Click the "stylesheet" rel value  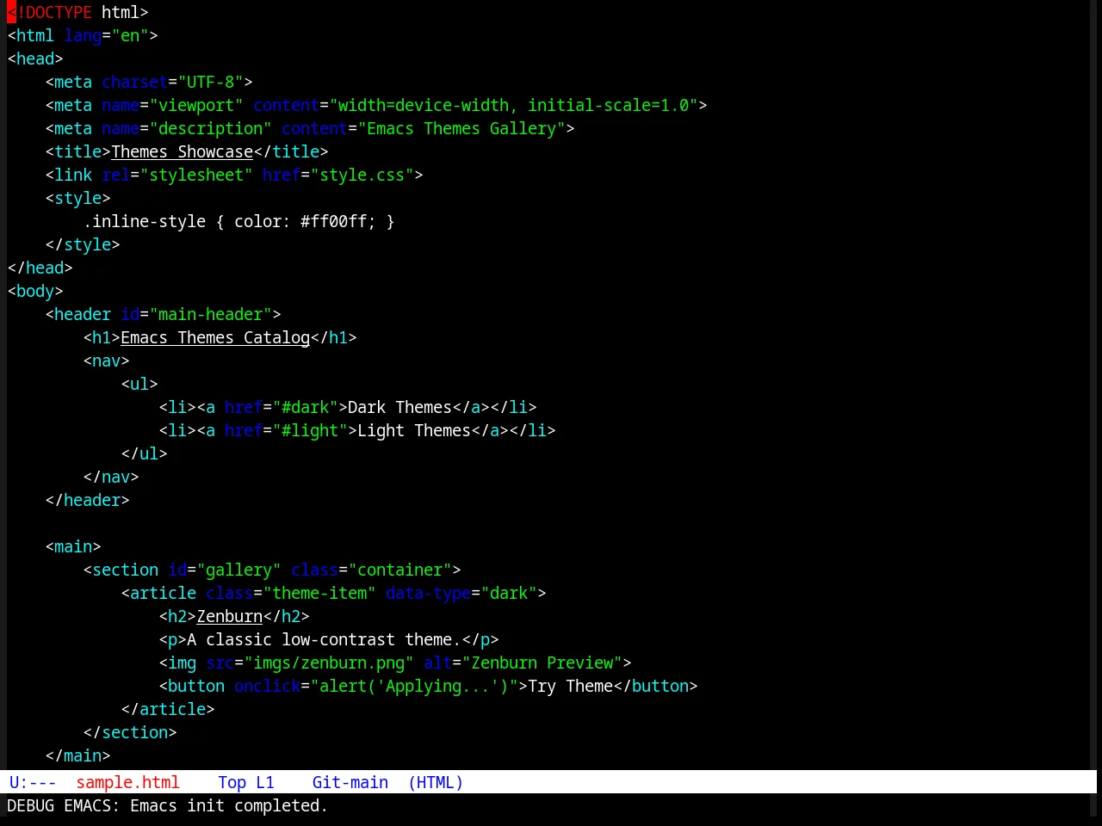[x=196, y=175]
